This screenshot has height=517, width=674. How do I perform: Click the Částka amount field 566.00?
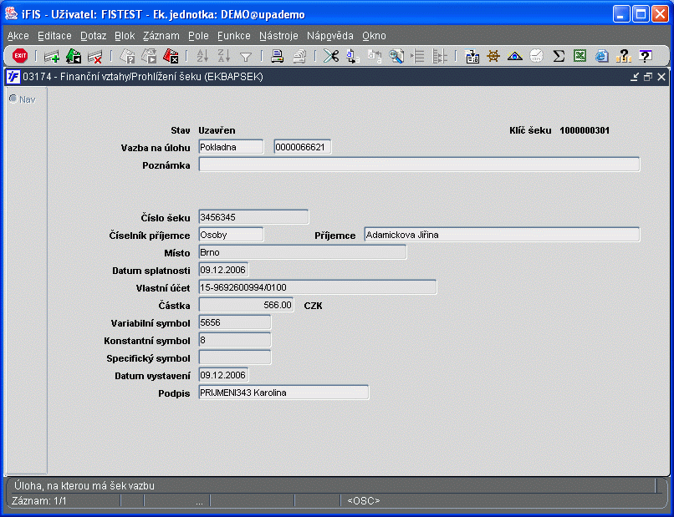click(247, 305)
